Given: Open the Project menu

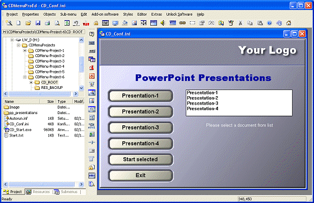Looking at the screenshot, I should click(12, 15).
